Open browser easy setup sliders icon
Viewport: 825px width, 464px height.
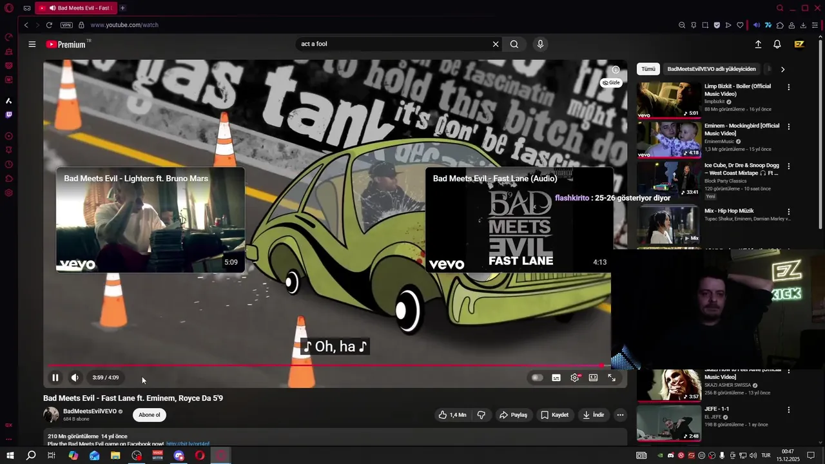point(815,25)
